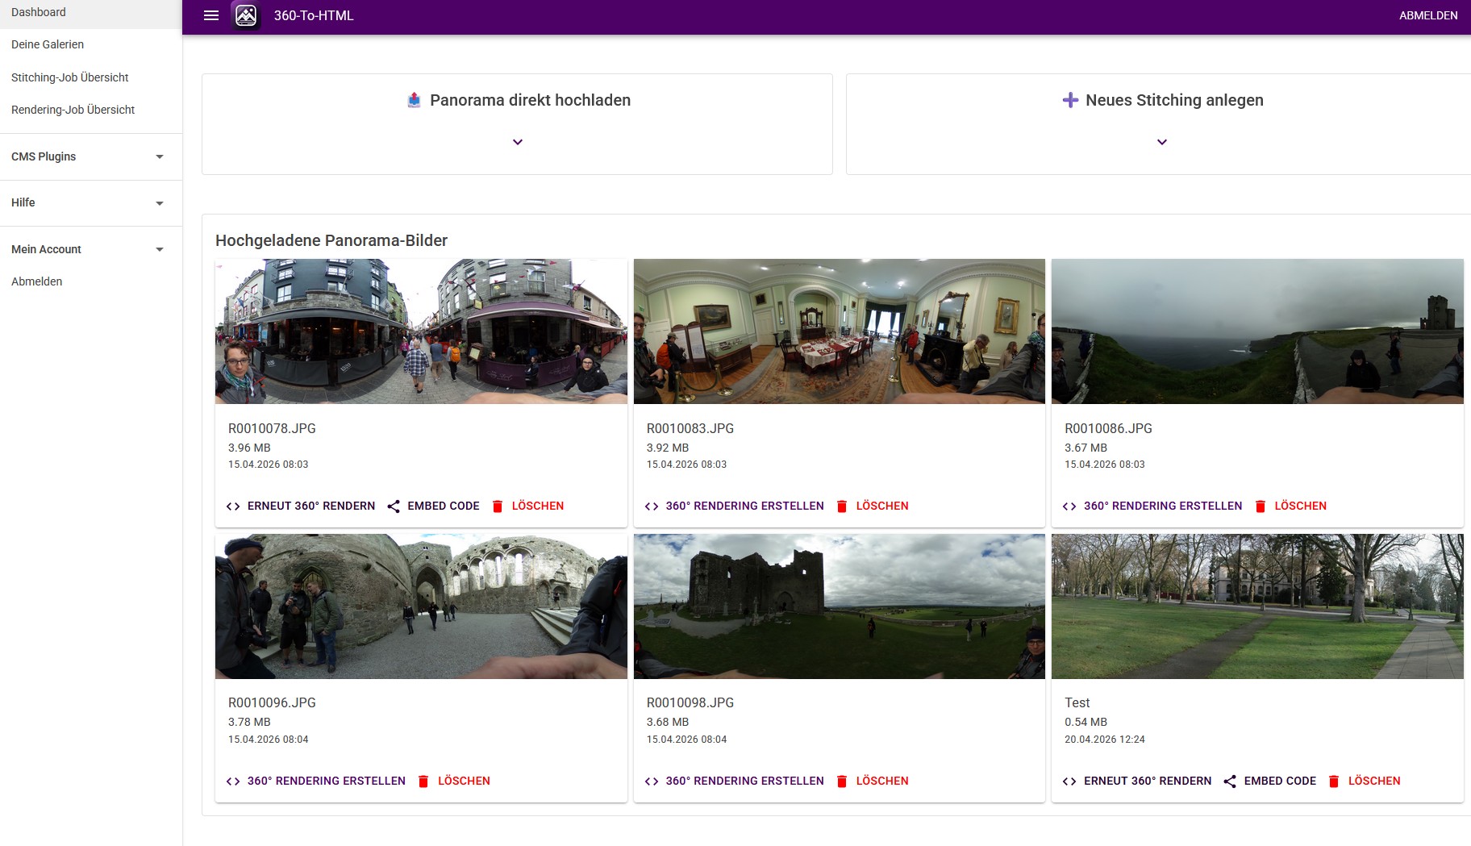Click ABMELDEN in the top bar
This screenshot has width=1471, height=846.
click(x=1428, y=15)
